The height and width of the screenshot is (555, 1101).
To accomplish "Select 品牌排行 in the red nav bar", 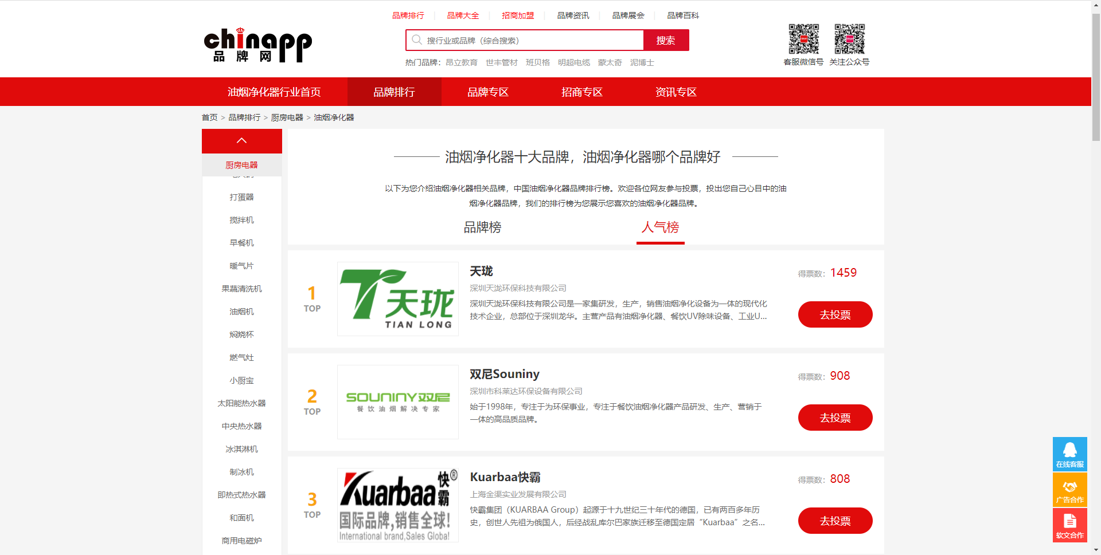I will pyautogui.click(x=395, y=92).
